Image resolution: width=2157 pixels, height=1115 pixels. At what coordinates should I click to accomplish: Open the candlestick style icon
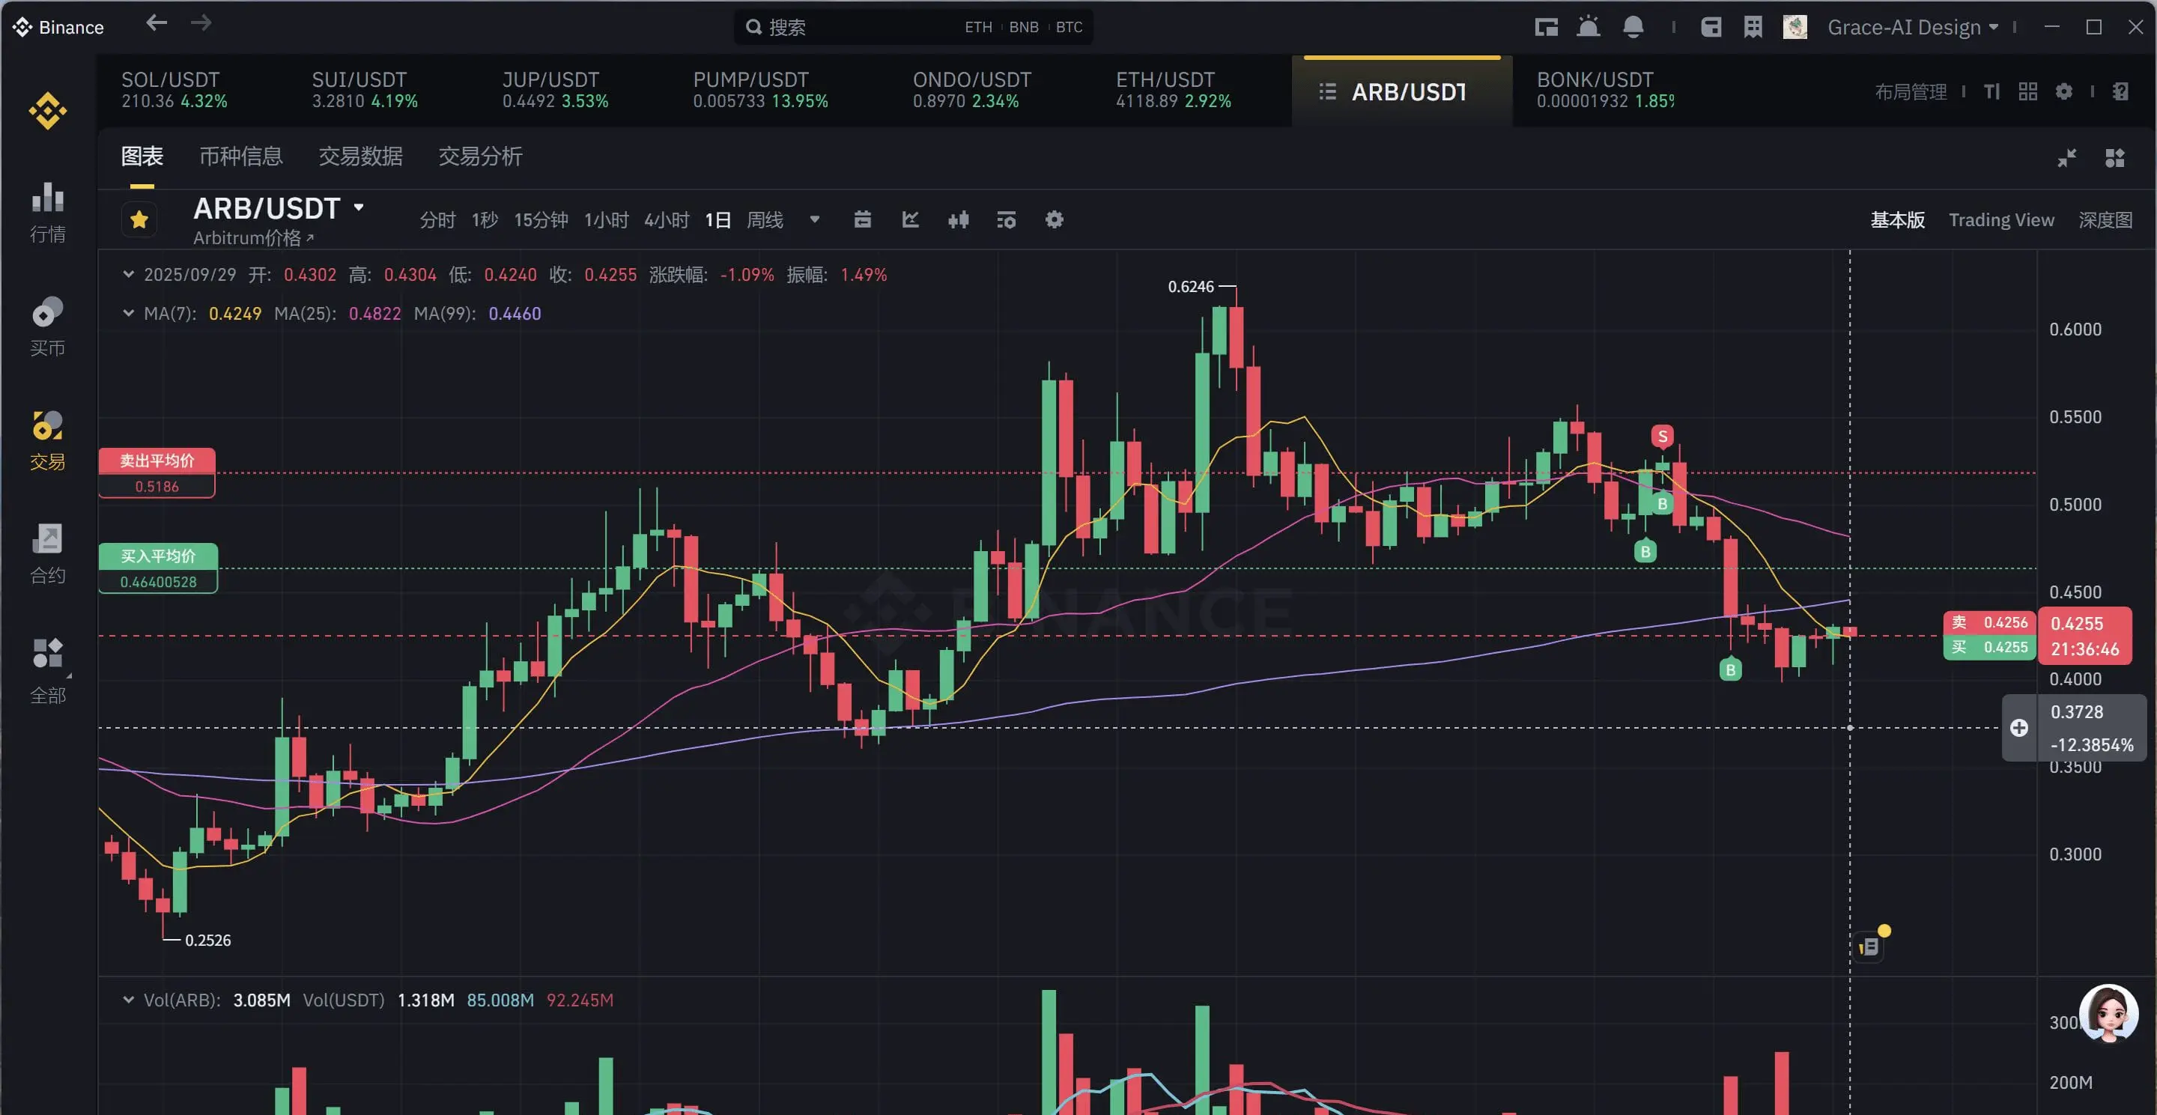(x=958, y=219)
